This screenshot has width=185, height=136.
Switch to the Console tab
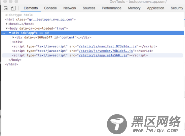(50, 8)
